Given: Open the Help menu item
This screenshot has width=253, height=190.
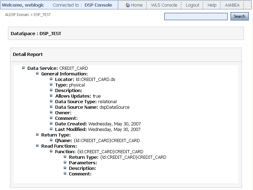Looking at the screenshot, I should (x=212, y=5).
